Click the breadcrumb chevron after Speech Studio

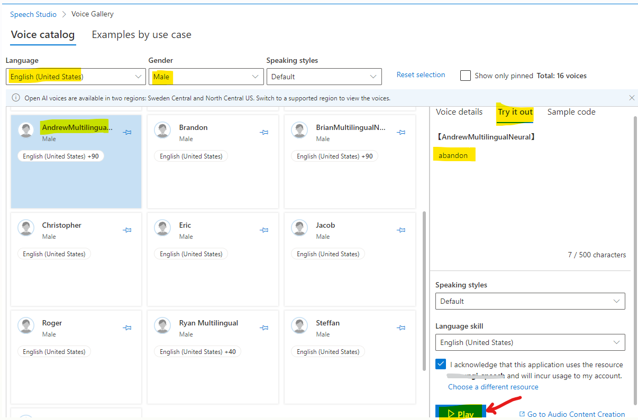64,14
